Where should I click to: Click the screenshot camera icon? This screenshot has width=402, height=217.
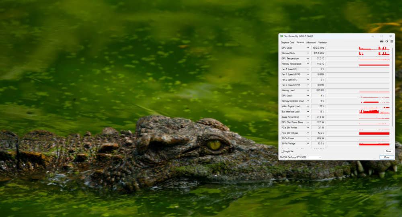coord(381,41)
